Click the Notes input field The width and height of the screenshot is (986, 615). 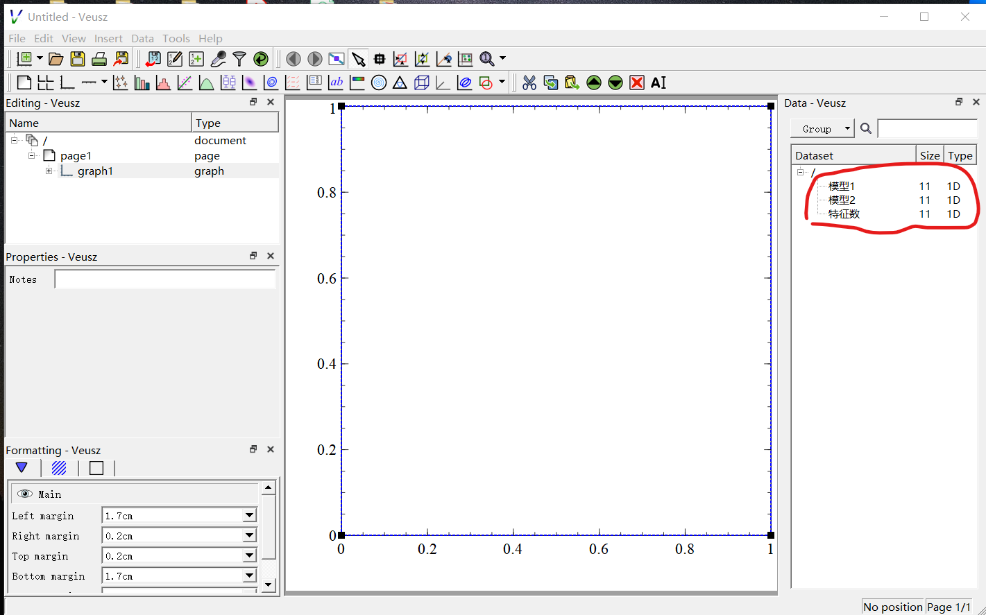[165, 279]
